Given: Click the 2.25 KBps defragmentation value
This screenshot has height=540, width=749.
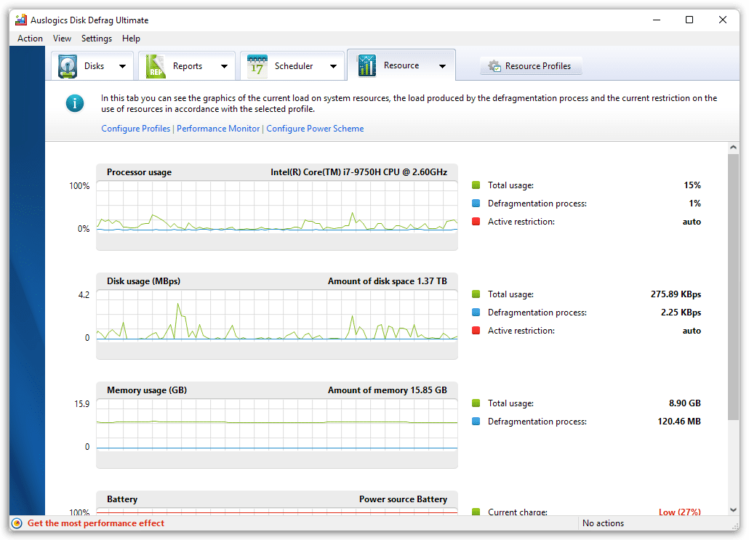Looking at the screenshot, I should point(681,313).
